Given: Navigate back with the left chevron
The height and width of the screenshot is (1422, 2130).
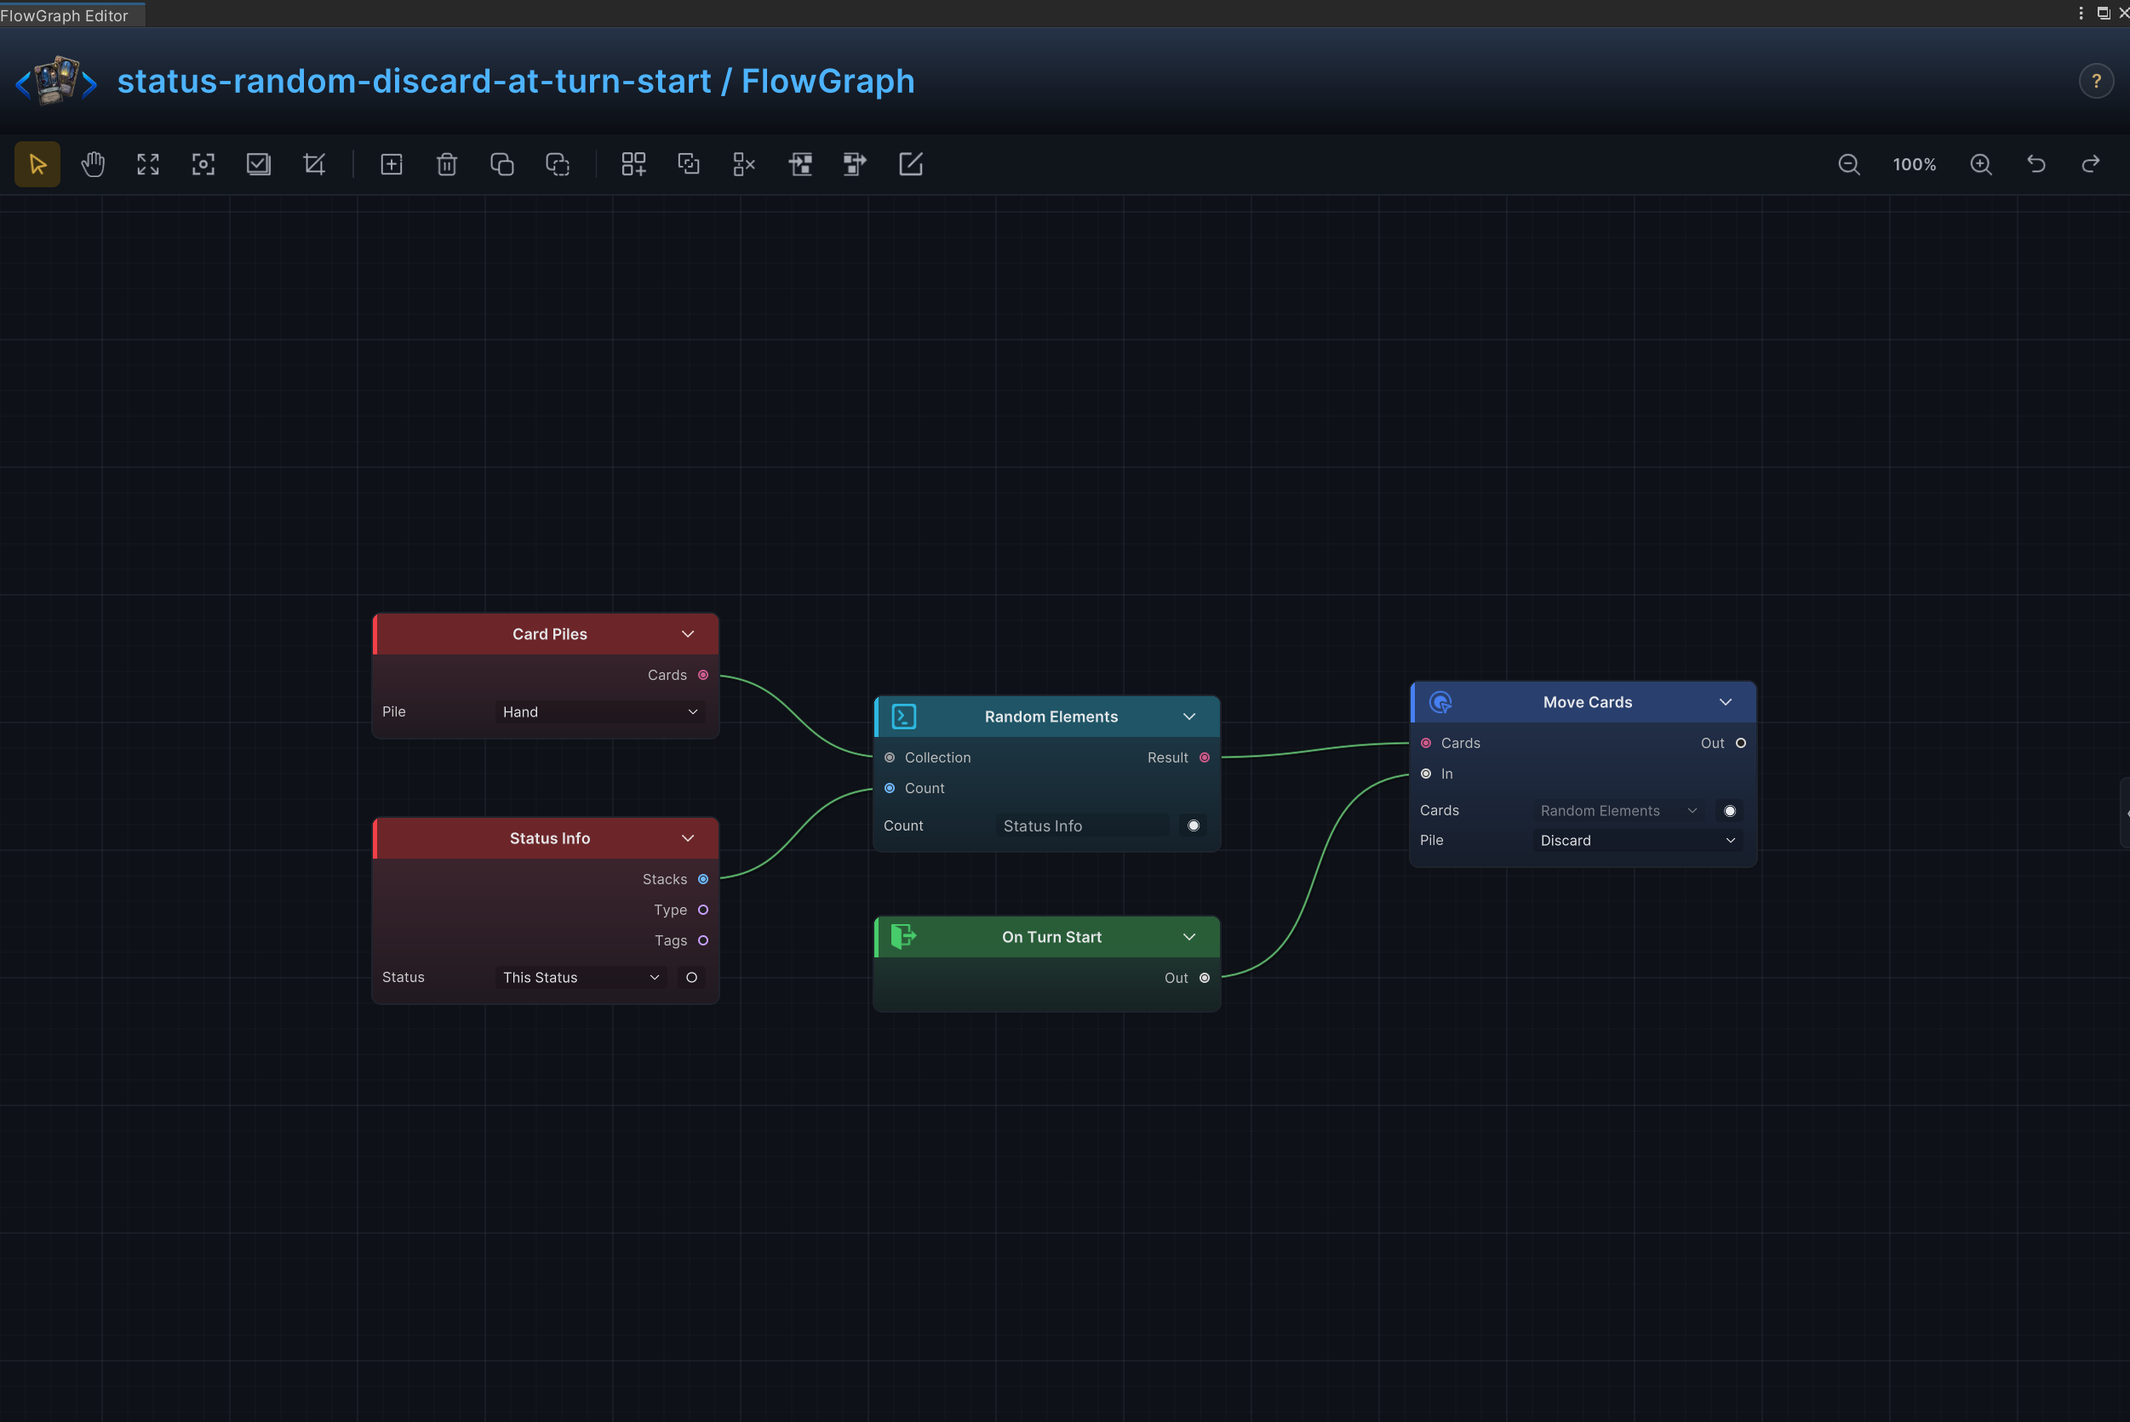Looking at the screenshot, I should [x=23, y=84].
